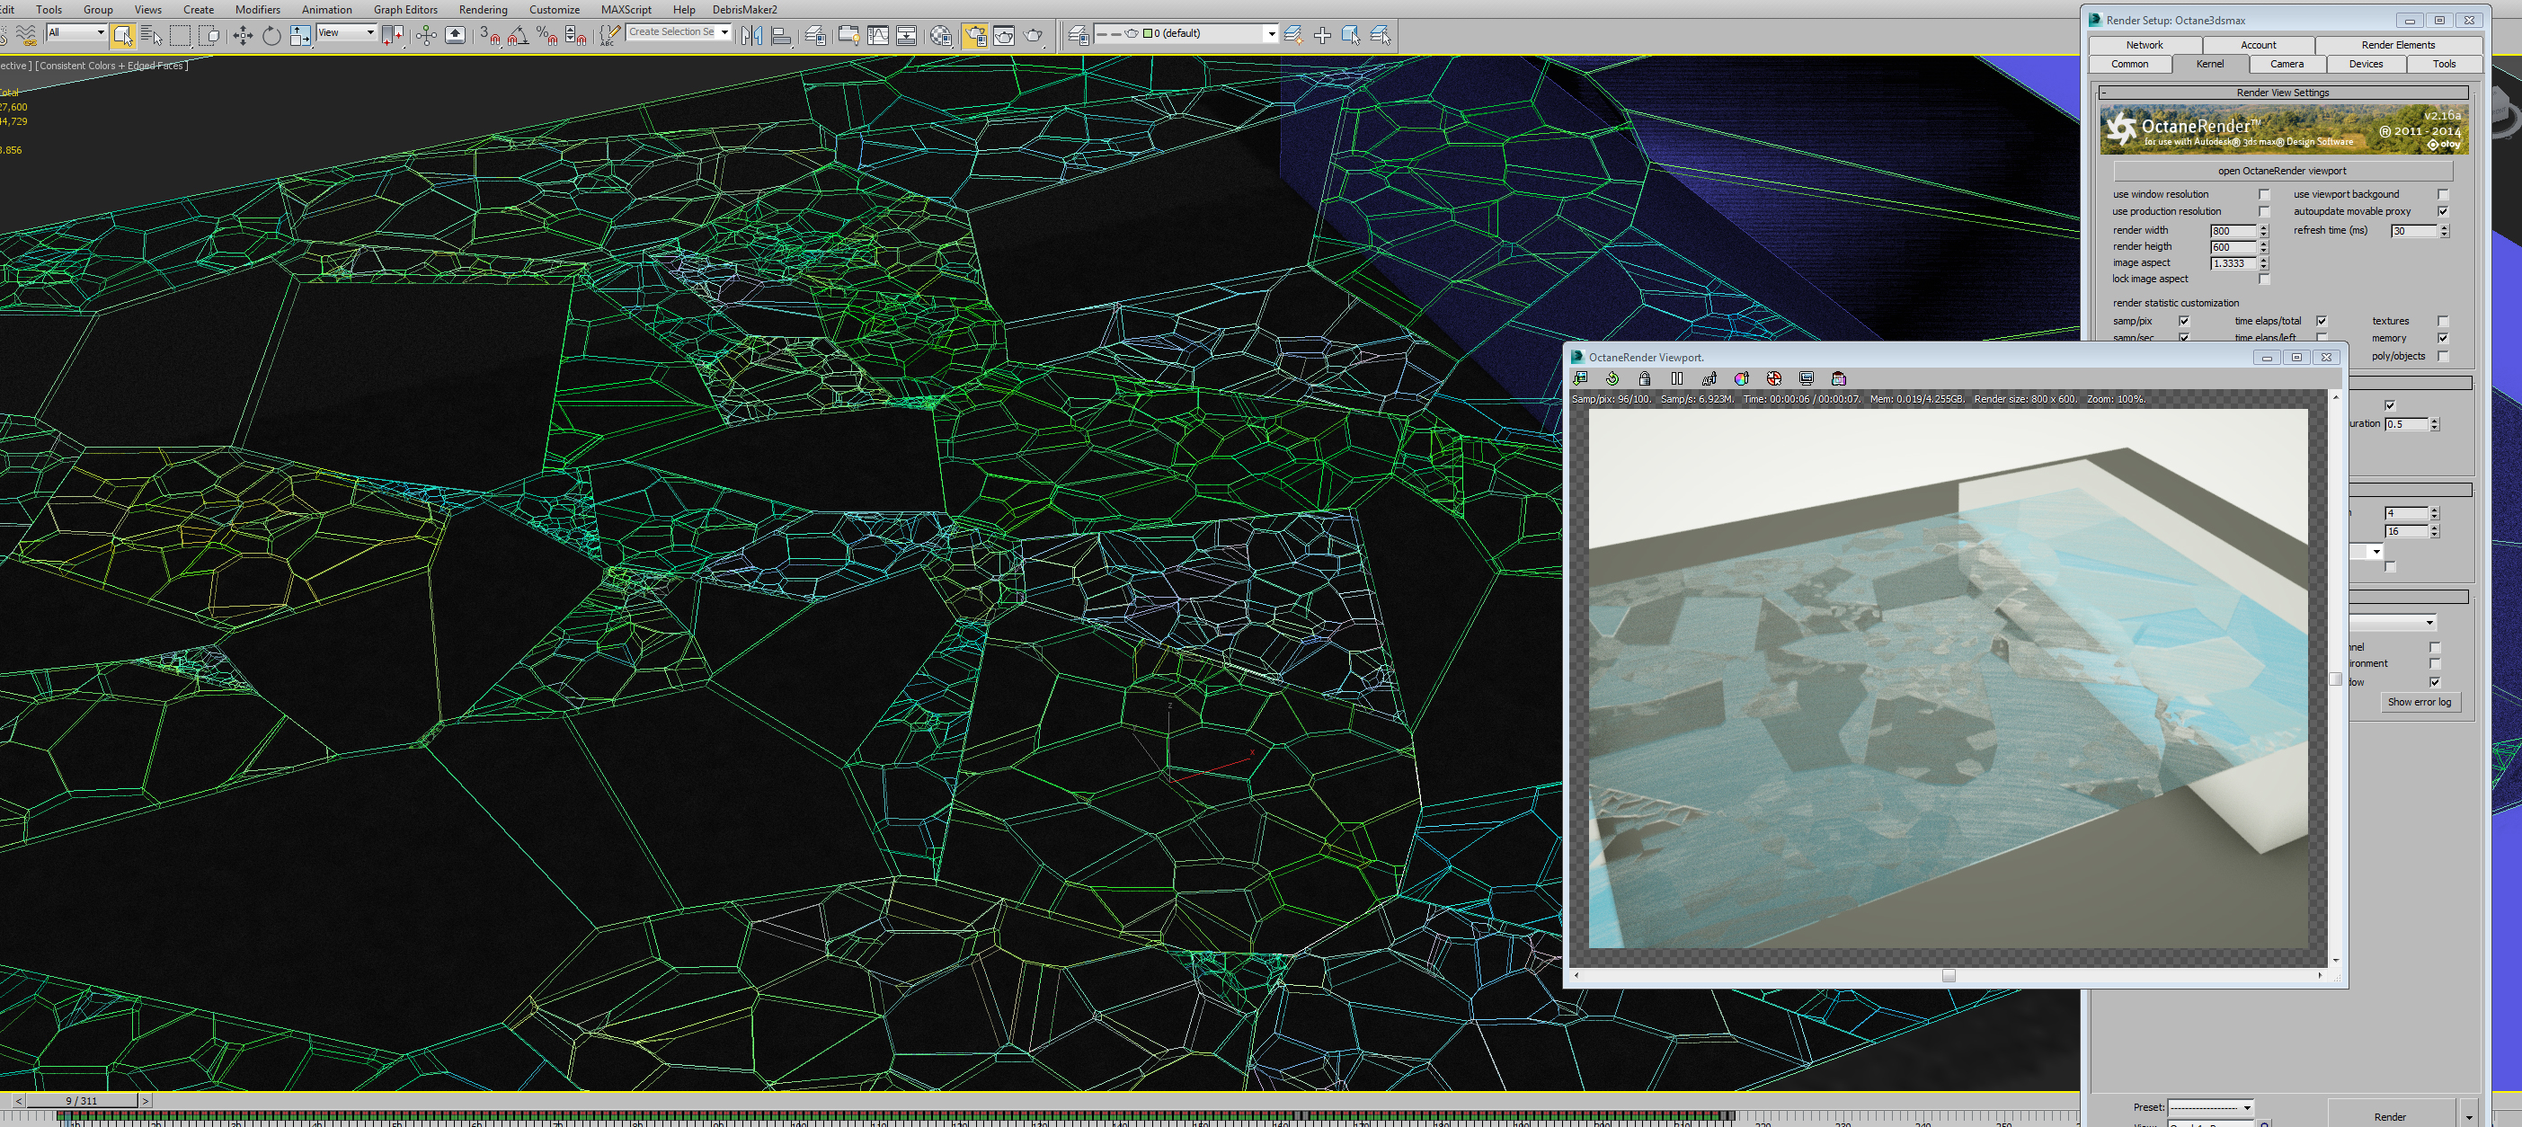Uncheck autoupdate movable proxy checkbox
Image resolution: width=2522 pixels, height=1127 pixels.
2443,211
